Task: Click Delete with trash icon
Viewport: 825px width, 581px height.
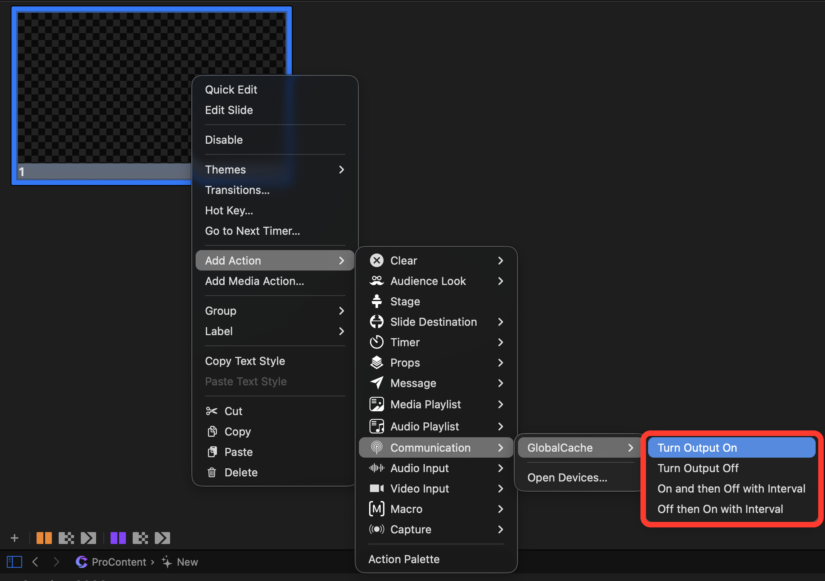Action: [275, 472]
